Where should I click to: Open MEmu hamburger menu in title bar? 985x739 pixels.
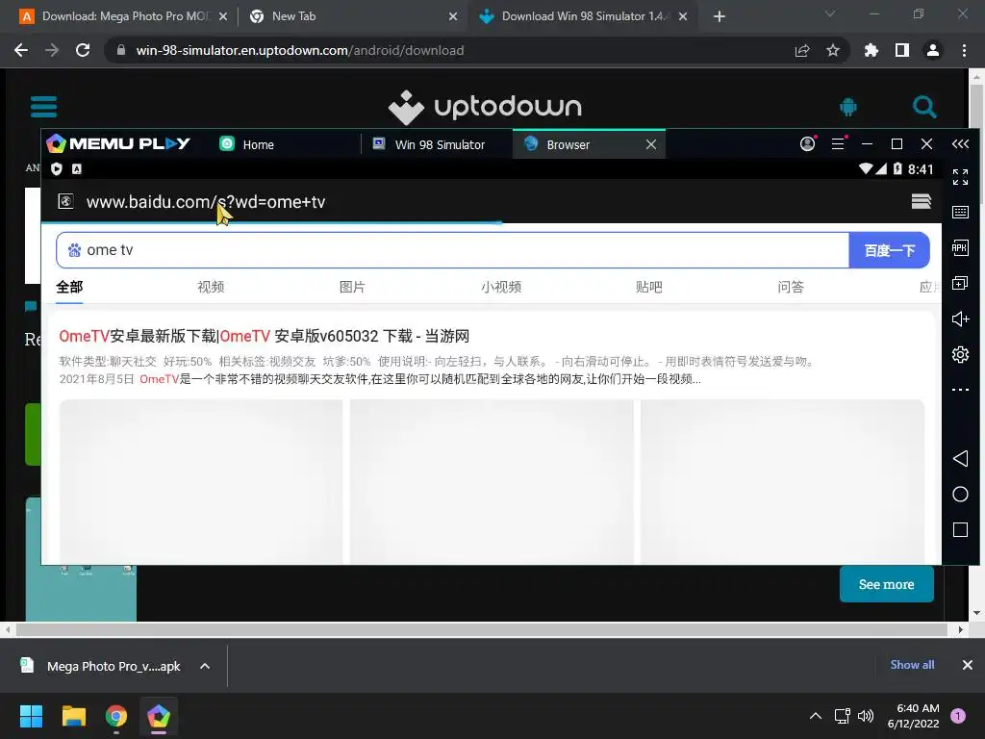838,144
